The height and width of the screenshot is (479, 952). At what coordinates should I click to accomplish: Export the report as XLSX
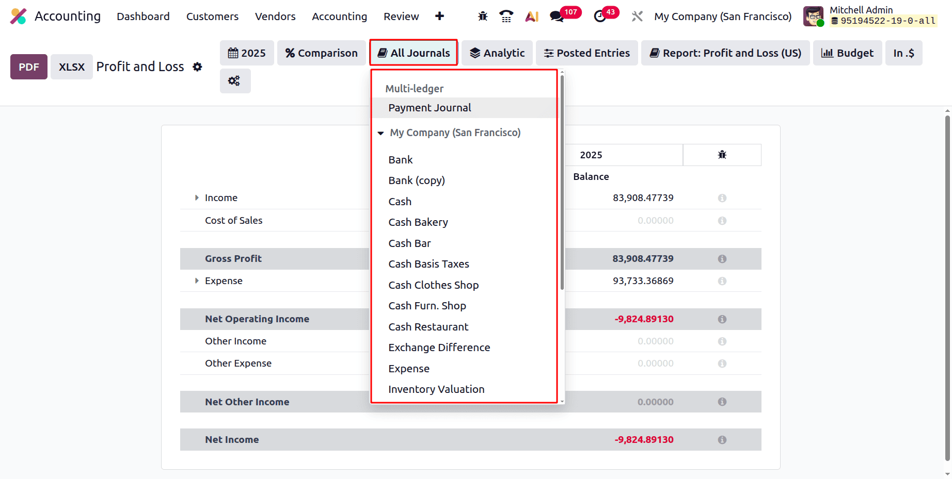(71, 67)
